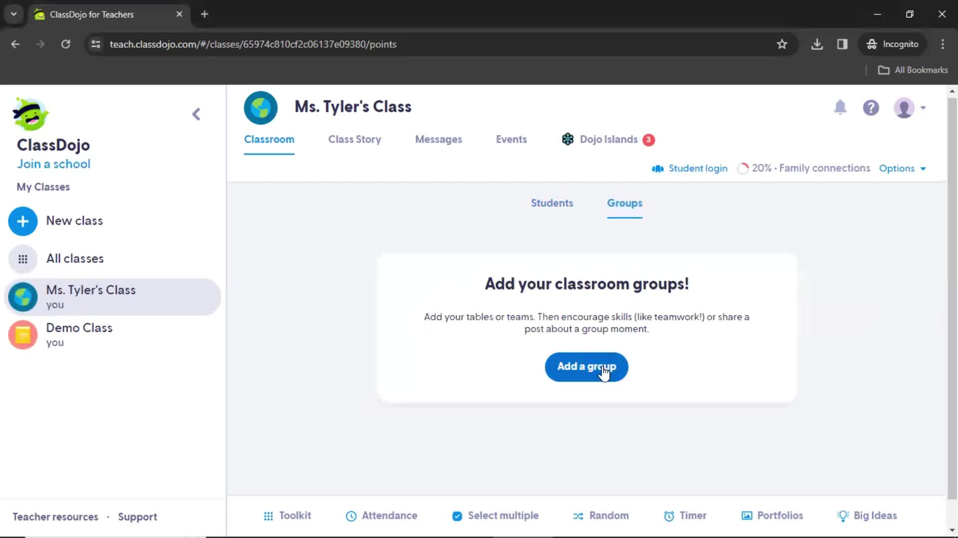The image size is (958, 538).
Task: Click the Add a group button
Action: pyautogui.click(x=586, y=367)
